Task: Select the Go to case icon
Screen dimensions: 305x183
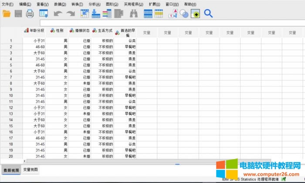Action: point(85,13)
